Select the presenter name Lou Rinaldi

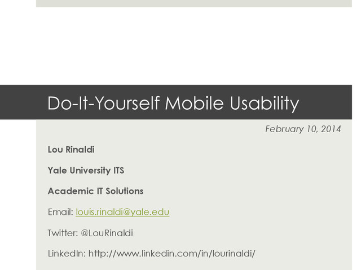[x=71, y=150]
